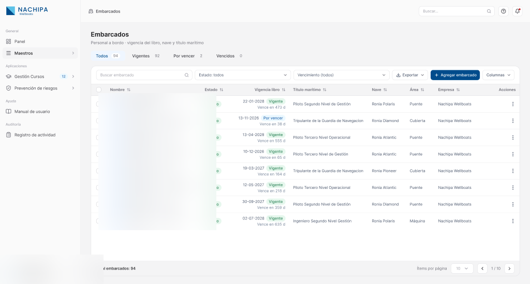
Task: Switch to the Vigentes tab
Action: pyautogui.click(x=145, y=56)
